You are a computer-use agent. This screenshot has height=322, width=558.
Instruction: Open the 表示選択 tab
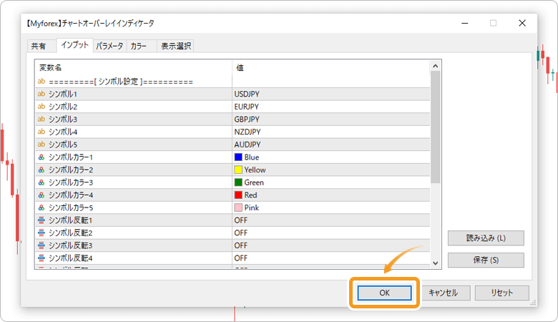(x=176, y=46)
